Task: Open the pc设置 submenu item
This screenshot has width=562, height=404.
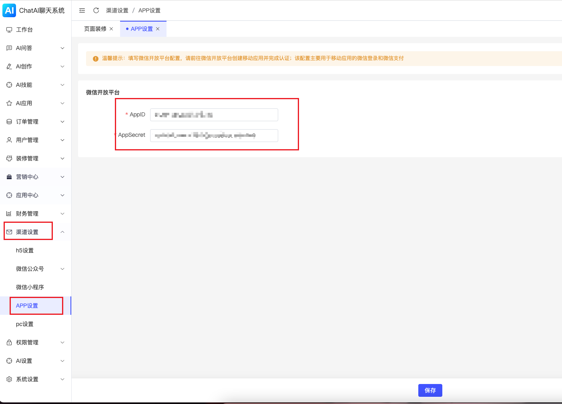Action: (25, 324)
